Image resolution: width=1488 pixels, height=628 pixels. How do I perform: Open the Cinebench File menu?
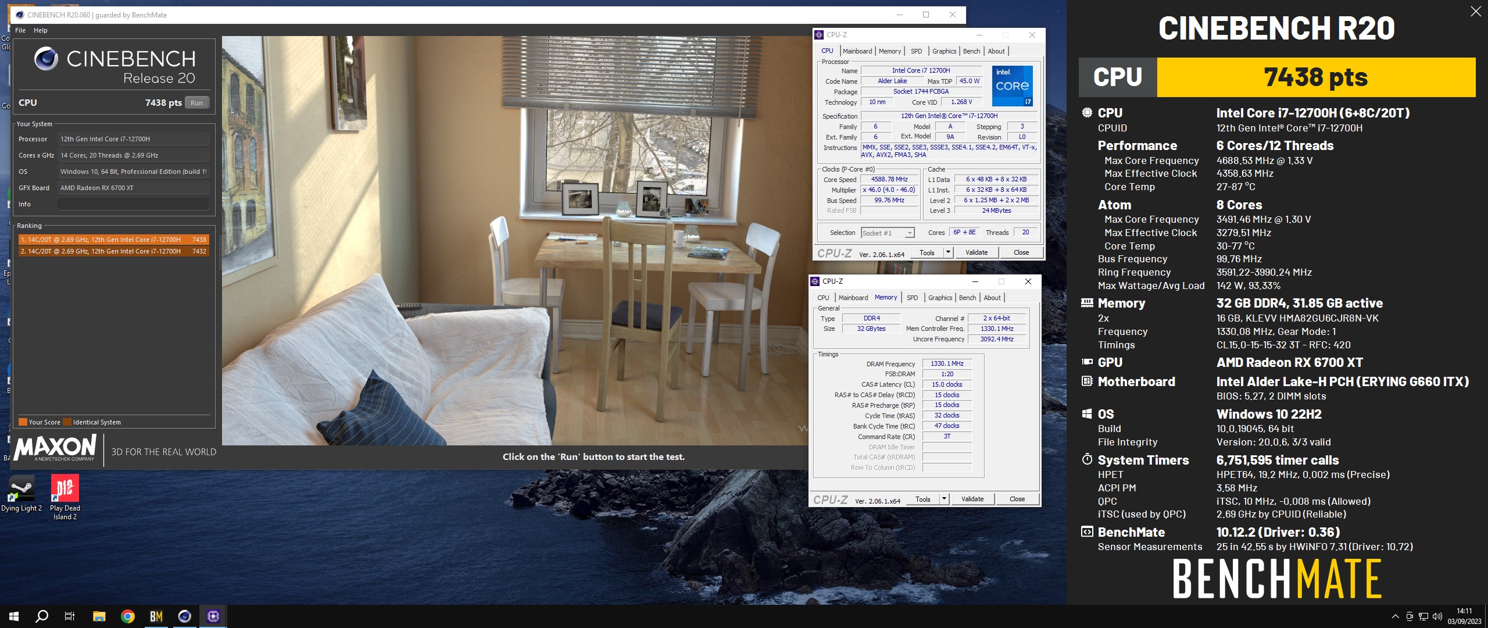20,30
